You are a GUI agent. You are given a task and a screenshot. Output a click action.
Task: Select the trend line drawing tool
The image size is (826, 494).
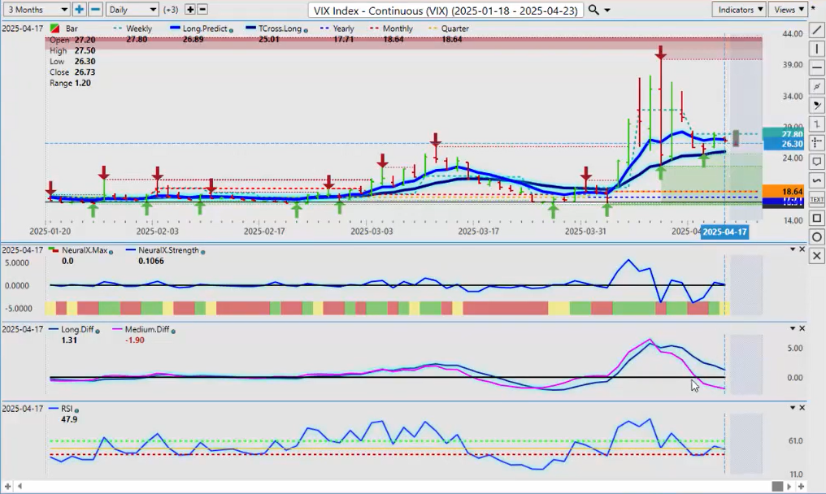pos(817,30)
